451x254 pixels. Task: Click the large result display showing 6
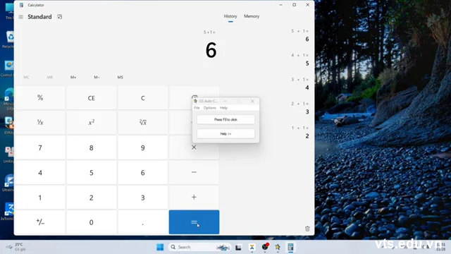point(211,50)
